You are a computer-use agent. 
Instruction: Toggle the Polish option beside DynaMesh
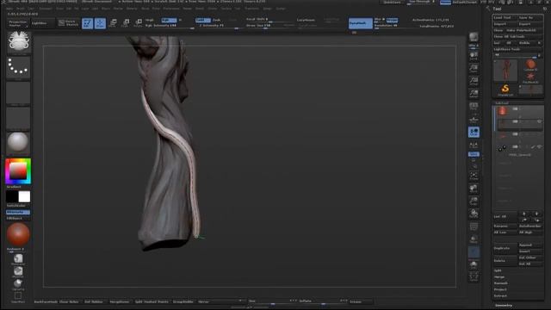click(x=393, y=20)
